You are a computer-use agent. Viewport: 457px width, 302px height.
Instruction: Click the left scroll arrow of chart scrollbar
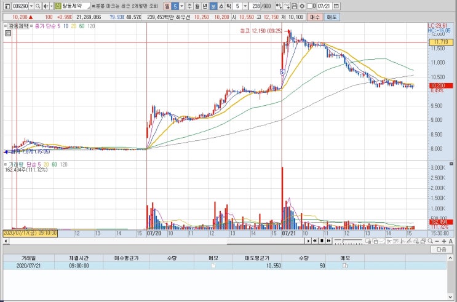click(6, 241)
